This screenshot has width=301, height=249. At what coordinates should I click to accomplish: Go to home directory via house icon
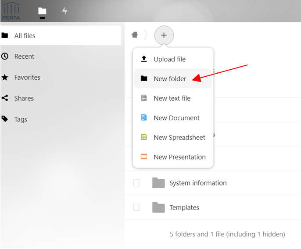[x=135, y=35]
